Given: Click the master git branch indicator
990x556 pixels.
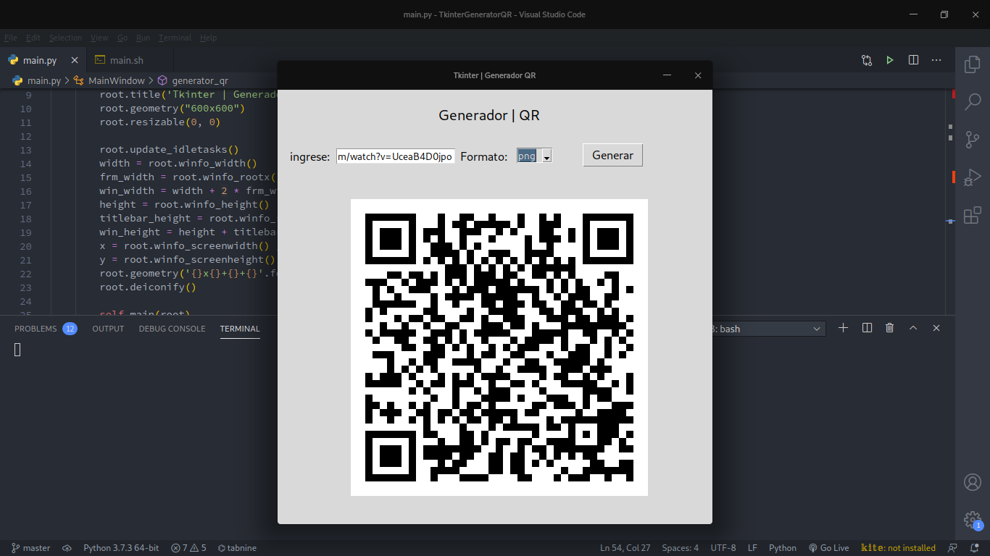Looking at the screenshot, I should click(x=30, y=548).
